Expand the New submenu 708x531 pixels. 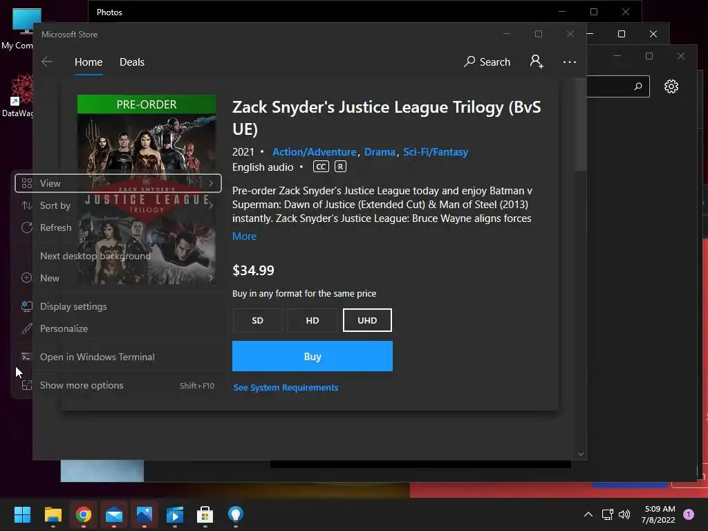pyautogui.click(x=118, y=278)
